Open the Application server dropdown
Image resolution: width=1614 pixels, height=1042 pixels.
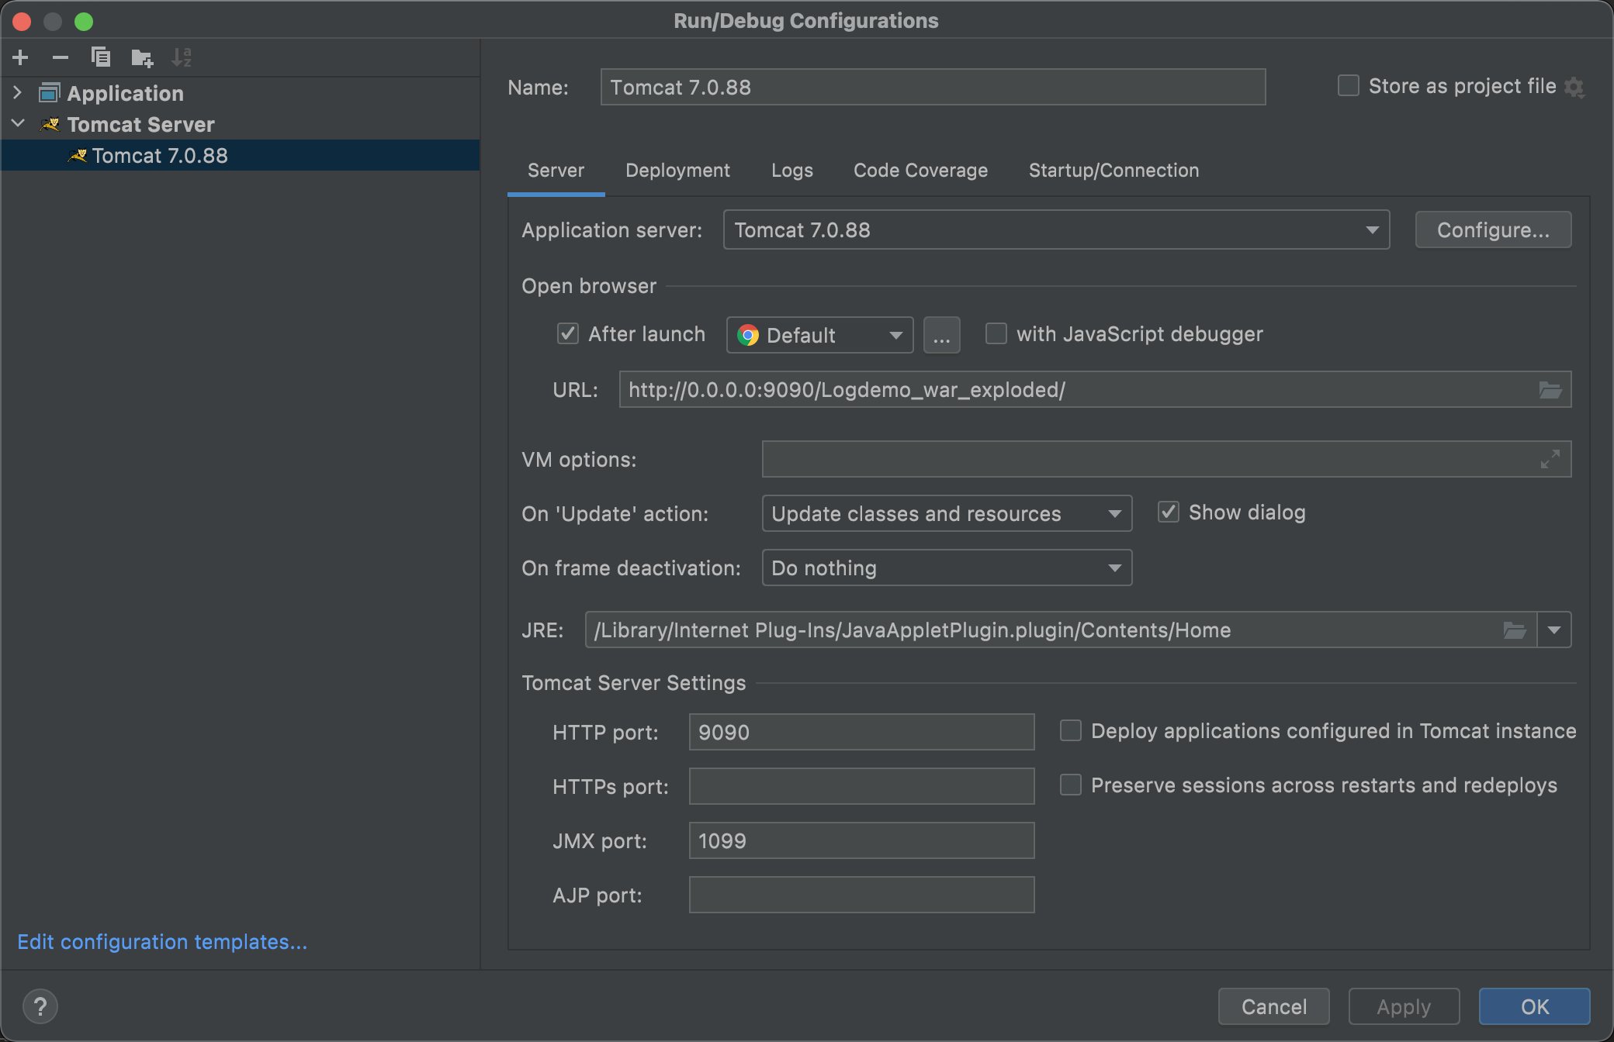pyautogui.click(x=1056, y=229)
